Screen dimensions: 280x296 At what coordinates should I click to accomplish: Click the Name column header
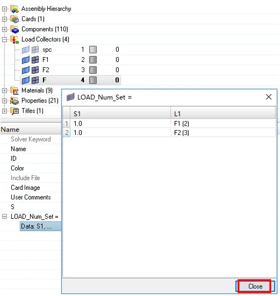[31, 130]
